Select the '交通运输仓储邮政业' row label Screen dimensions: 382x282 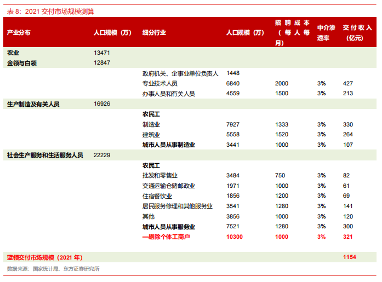(x=169, y=186)
